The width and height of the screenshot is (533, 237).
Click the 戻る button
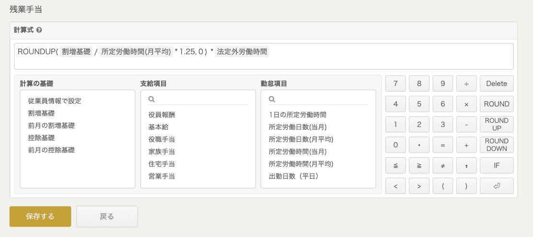click(x=107, y=216)
